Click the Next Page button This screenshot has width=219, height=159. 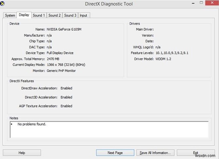(x=115, y=153)
